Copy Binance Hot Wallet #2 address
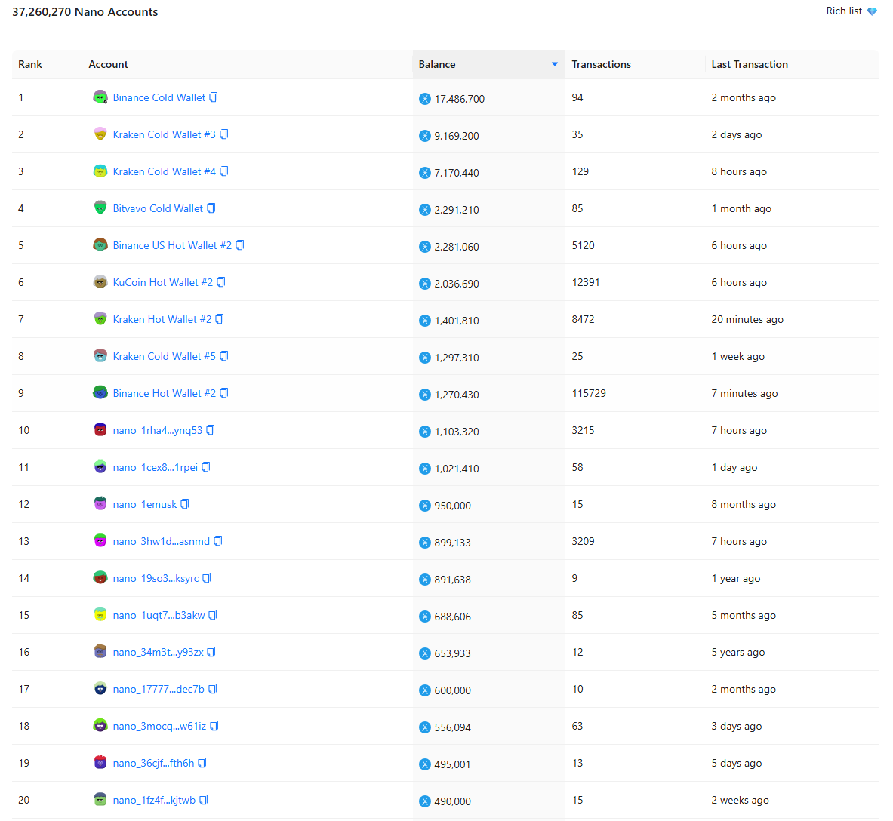The image size is (893, 821). point(224,393)
